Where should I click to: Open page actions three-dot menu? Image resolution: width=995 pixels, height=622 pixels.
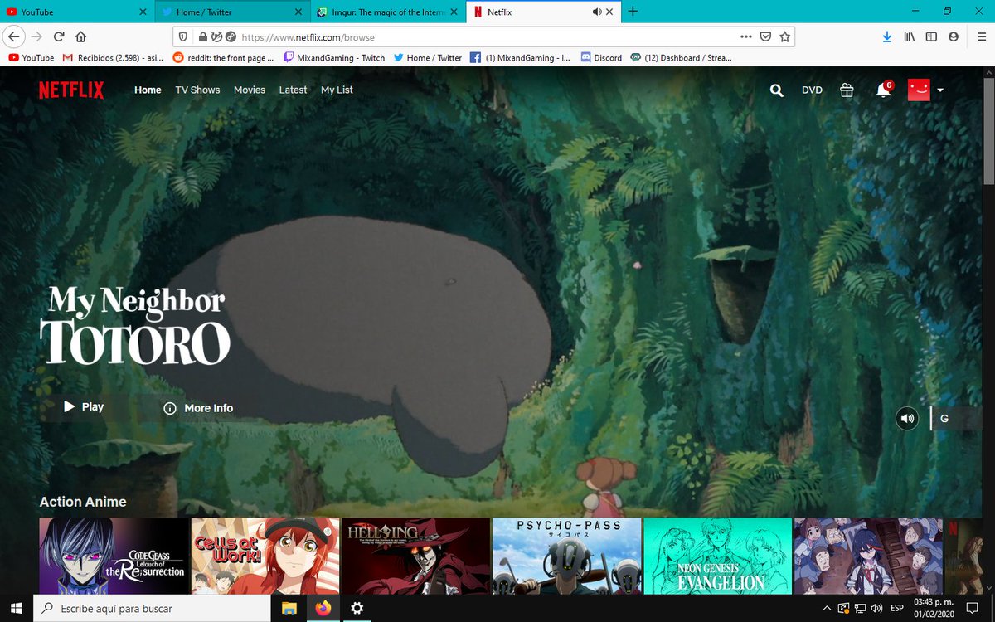(745, 37)
